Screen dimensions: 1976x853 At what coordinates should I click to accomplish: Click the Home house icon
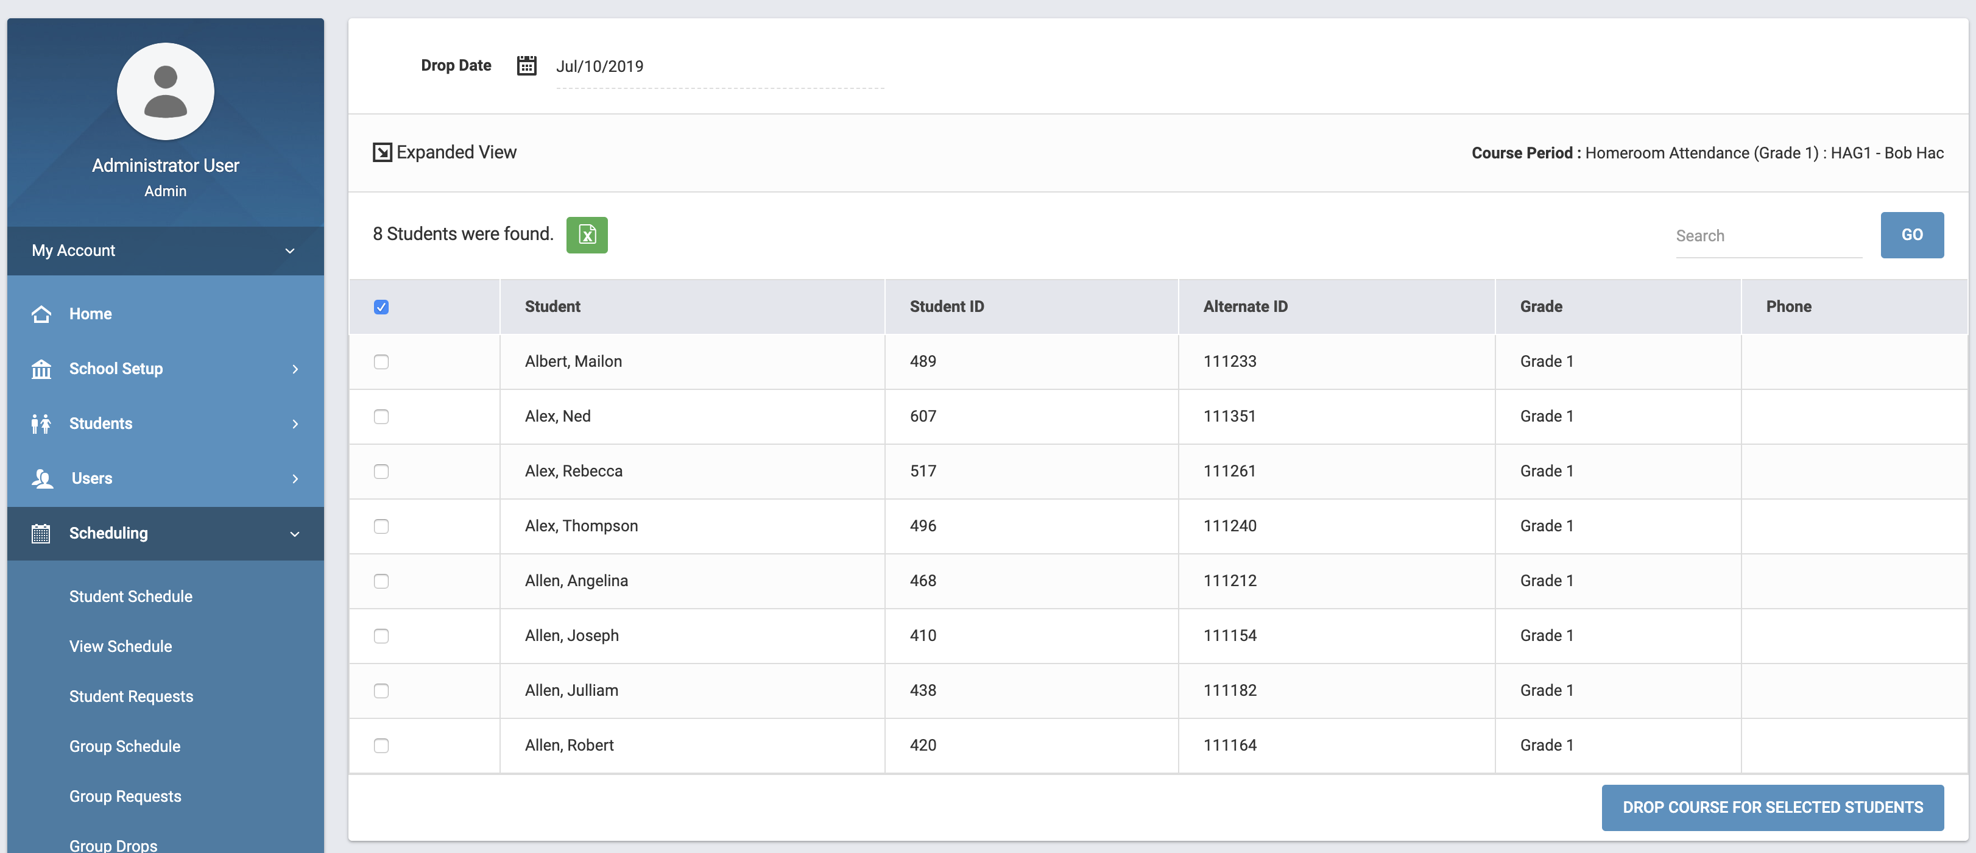[x=41, y=314]
